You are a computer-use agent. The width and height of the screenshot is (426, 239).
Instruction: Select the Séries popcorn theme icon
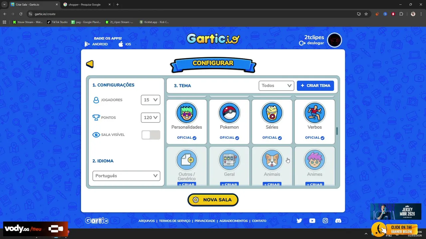point(272,113)
